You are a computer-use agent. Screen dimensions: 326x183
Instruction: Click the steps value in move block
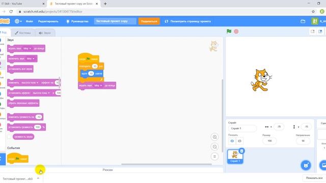91,73
